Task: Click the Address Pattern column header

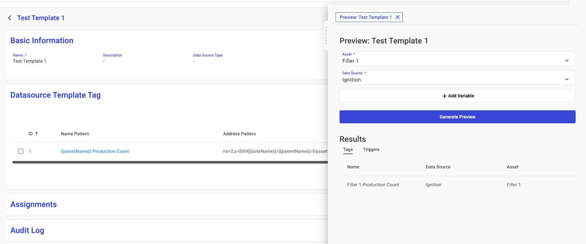Action: [239, 134]
